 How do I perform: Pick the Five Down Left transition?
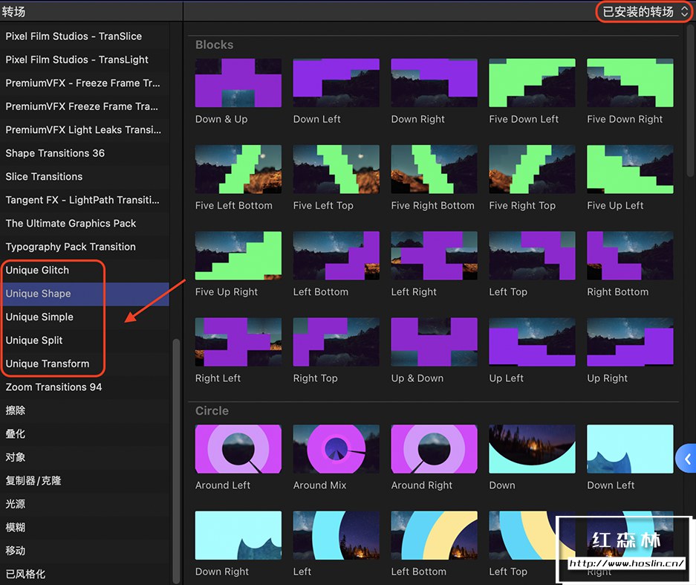coord(532,83)
